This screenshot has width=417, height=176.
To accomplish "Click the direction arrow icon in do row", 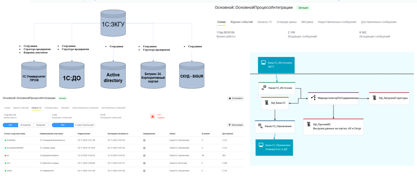I will tap(144, 155).
